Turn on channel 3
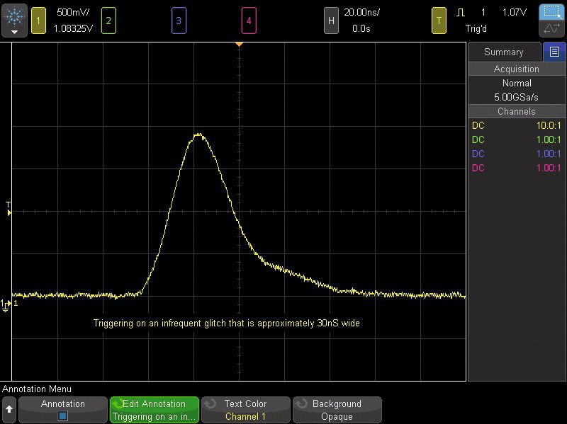567x424 pixels. point(179,21)
